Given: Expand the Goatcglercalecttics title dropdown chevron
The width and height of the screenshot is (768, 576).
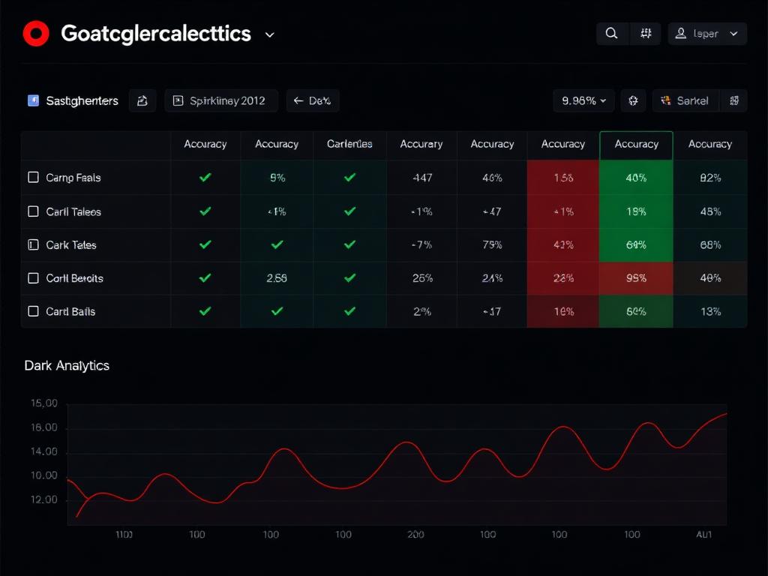Looking at the screenshot, I should pyautogui.click(x=269, y=34).
